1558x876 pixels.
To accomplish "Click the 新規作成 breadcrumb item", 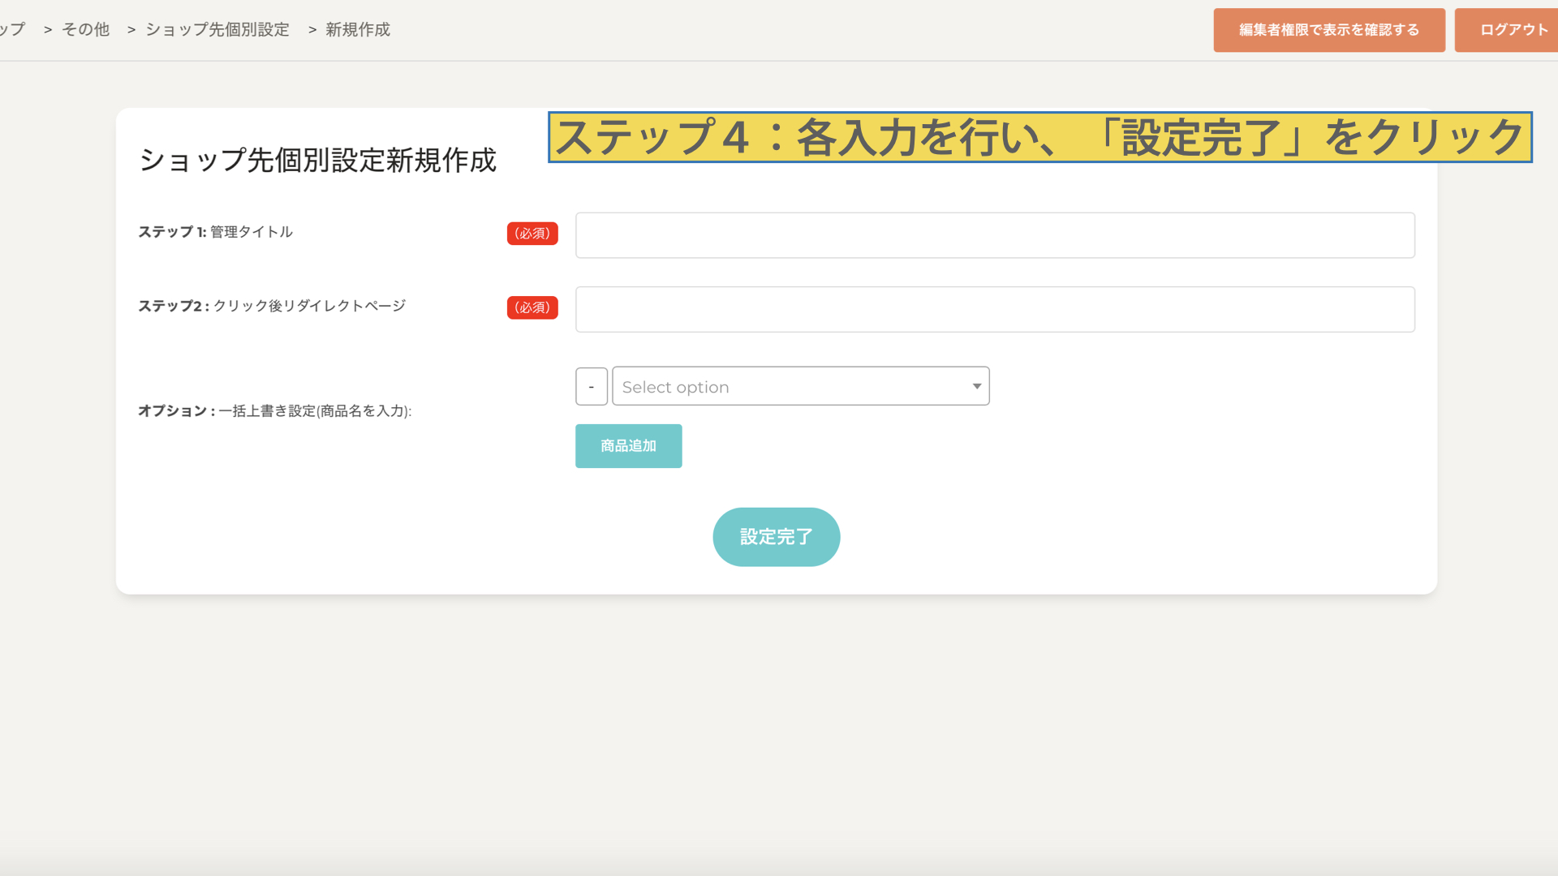I will [357, 30].
